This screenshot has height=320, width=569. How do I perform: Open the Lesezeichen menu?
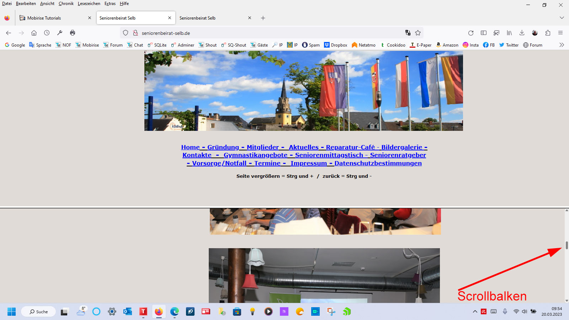pyautogui.click(x=89, y=4)
